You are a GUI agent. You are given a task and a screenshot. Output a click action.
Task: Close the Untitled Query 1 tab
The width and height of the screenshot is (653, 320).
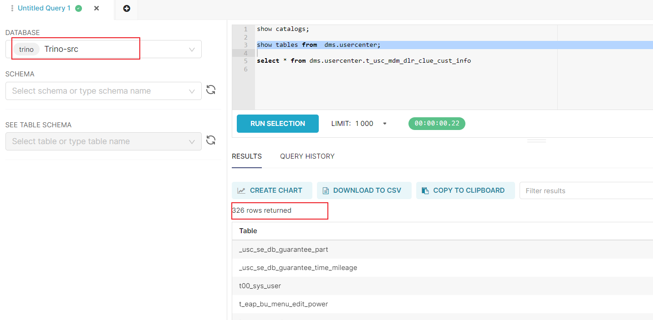97,8
